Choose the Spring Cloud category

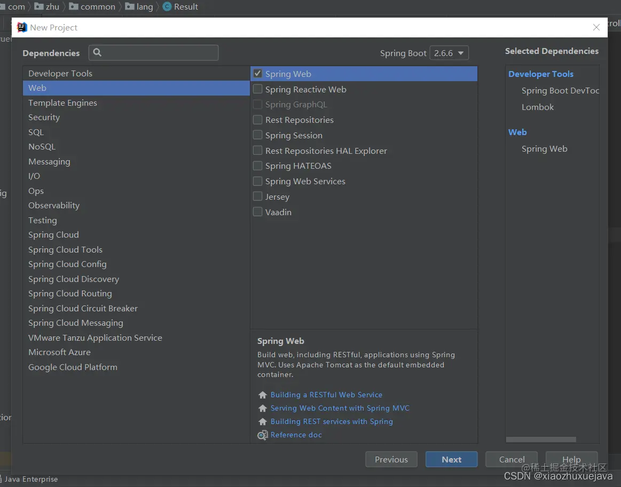coord(136,235)
